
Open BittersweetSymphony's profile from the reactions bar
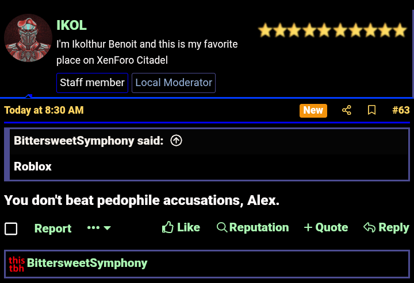tap(87, 263)
